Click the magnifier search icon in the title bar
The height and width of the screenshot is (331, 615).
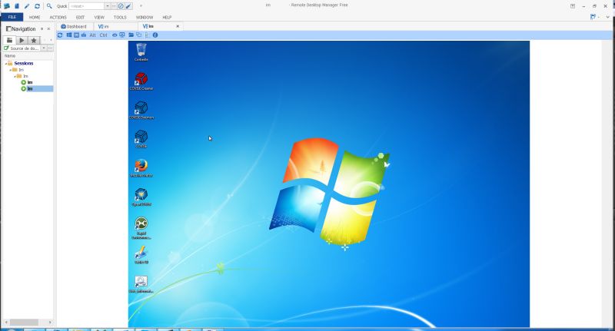pyautogui.click(x=49, y=6)
